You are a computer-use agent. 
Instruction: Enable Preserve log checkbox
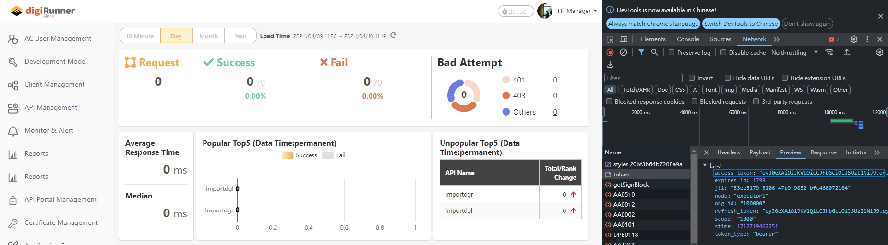point(672,53)
